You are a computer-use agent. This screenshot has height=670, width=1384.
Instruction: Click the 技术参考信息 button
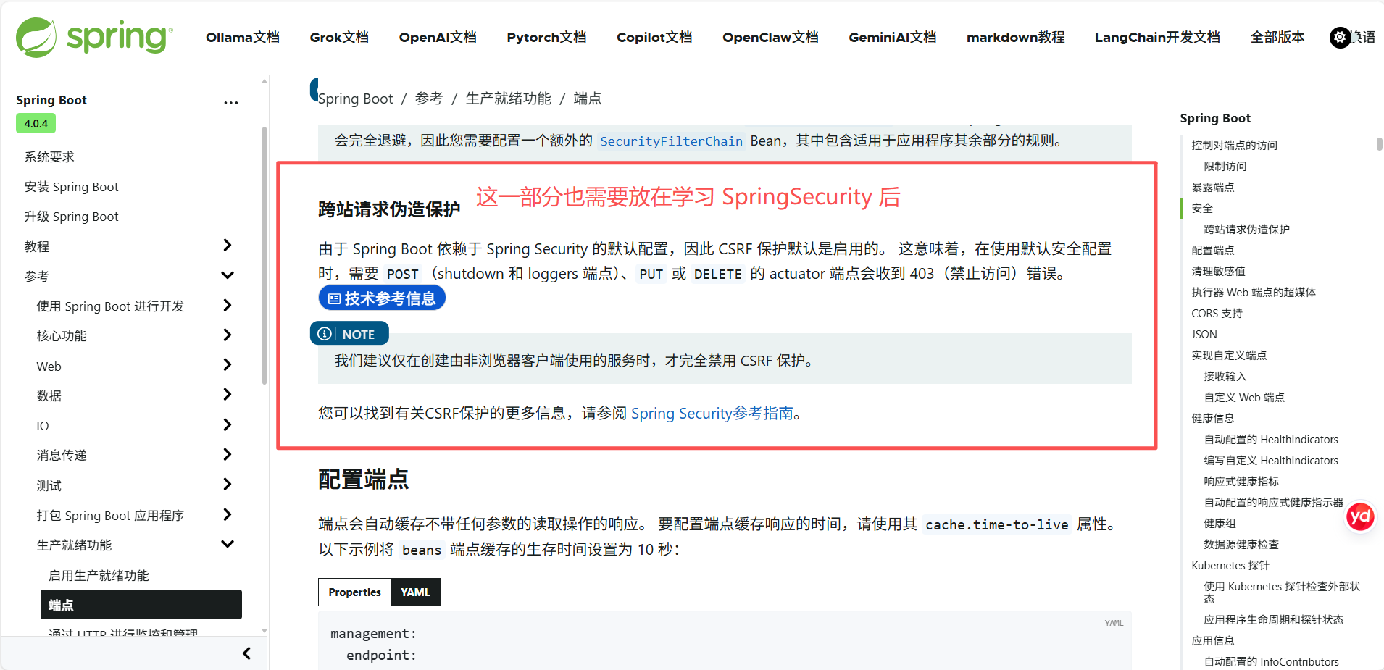(382, 298)
